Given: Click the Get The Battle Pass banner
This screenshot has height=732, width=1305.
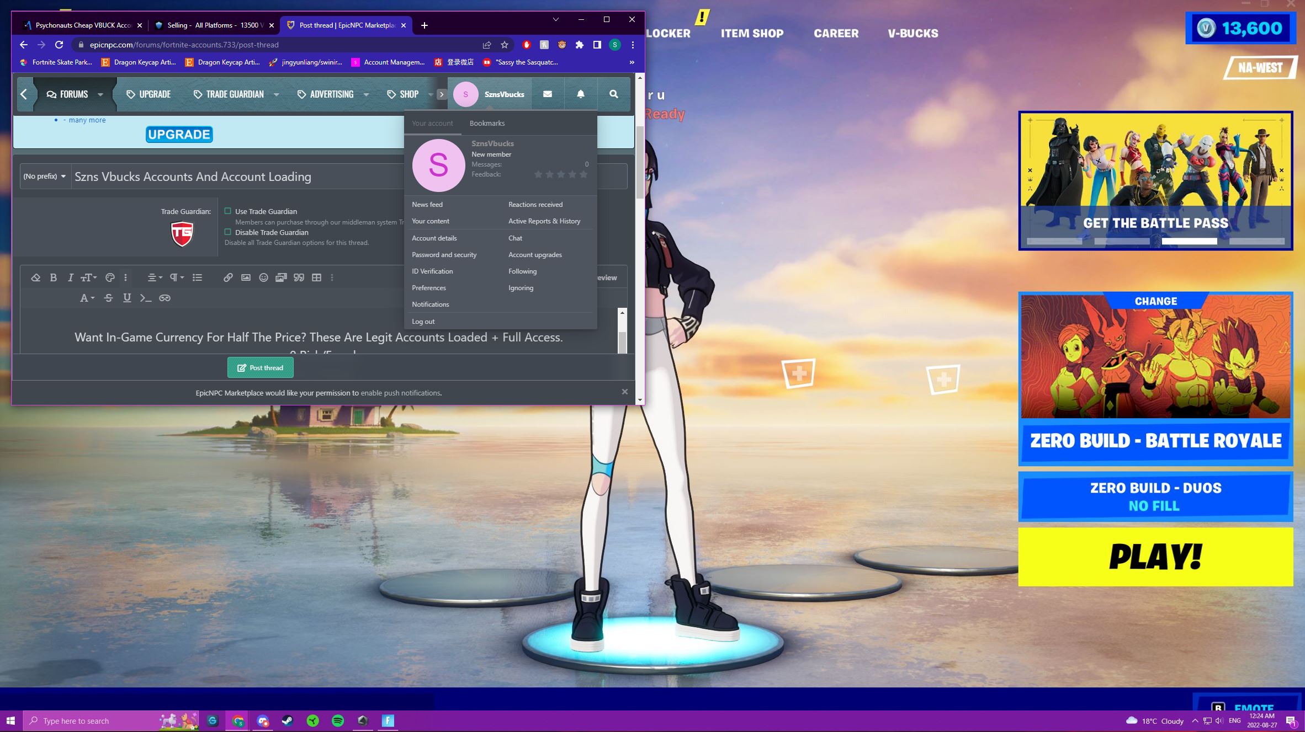Looking at the screenshot, I should (1155, 180).
